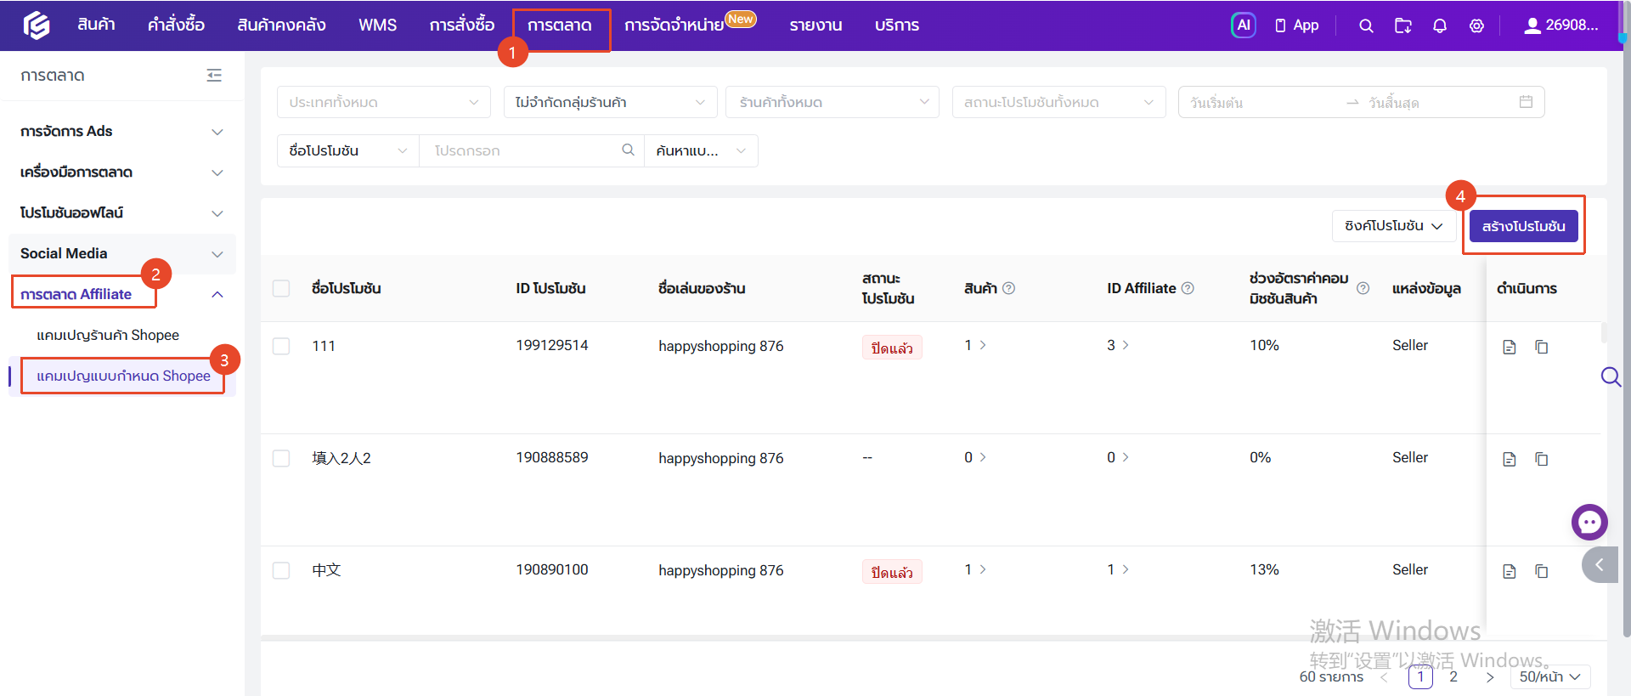The width and height of the screenshot is (1631, 696).
Task: Open the App mobile download link
Action: click(x=1296, y=25)
